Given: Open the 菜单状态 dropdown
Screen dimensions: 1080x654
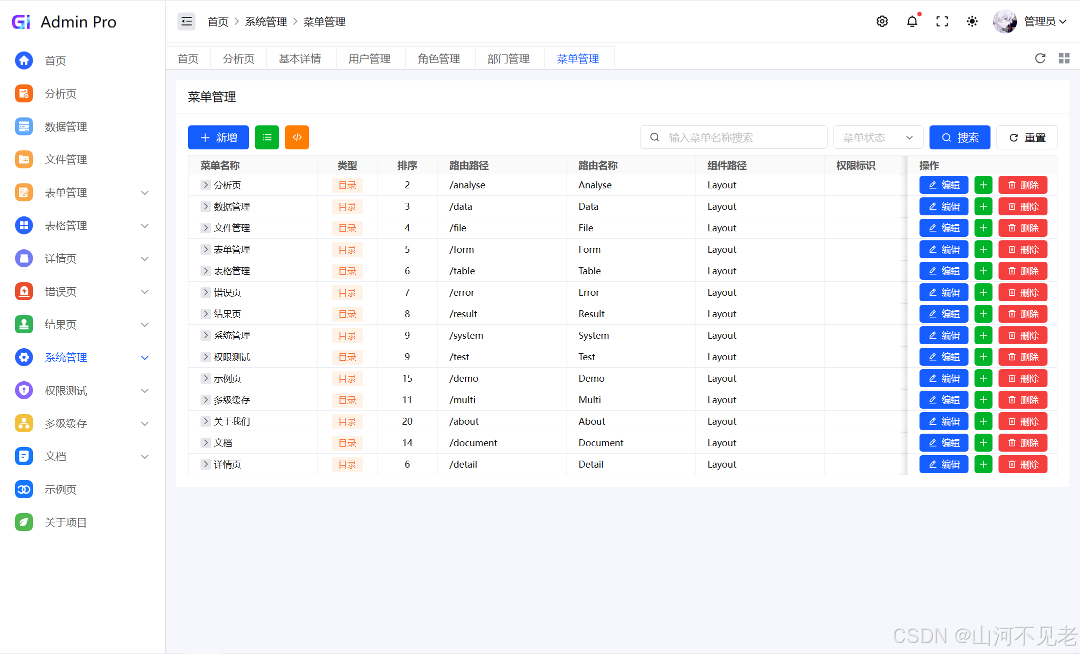Looking at the screenshot, I should click(878, 137).
